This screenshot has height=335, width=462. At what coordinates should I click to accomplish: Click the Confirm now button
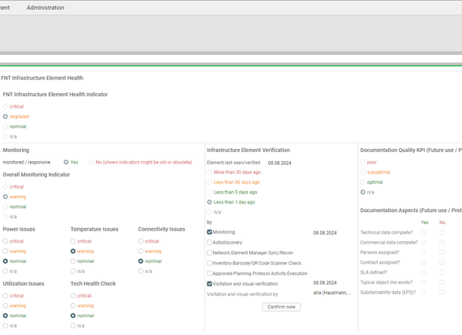click(x=281, y=307)
